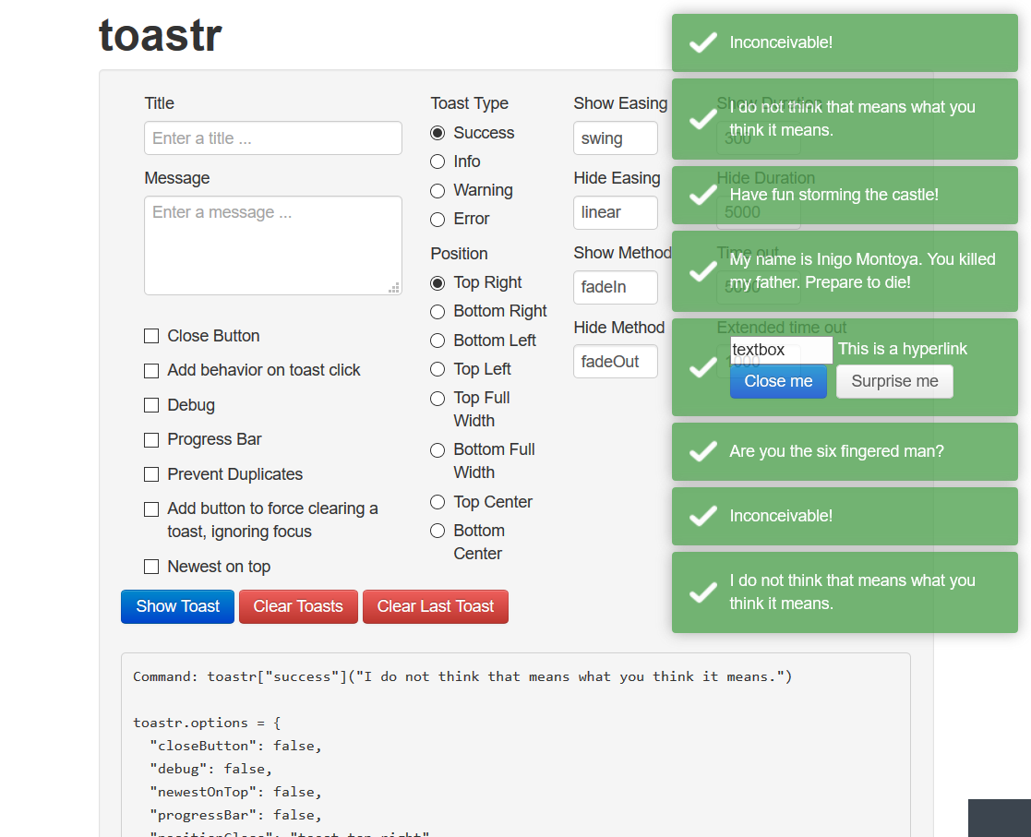This screenshot has height=837, width=1031.
Task: Click the Hide Method field showing fadeOut
Action: coord(615,362)
